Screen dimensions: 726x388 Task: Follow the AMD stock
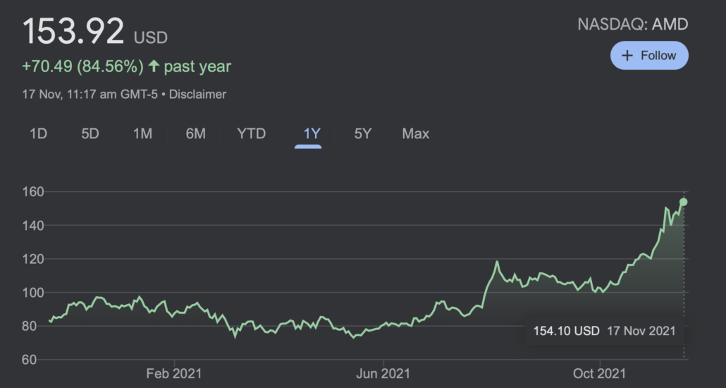coord(649,56)
